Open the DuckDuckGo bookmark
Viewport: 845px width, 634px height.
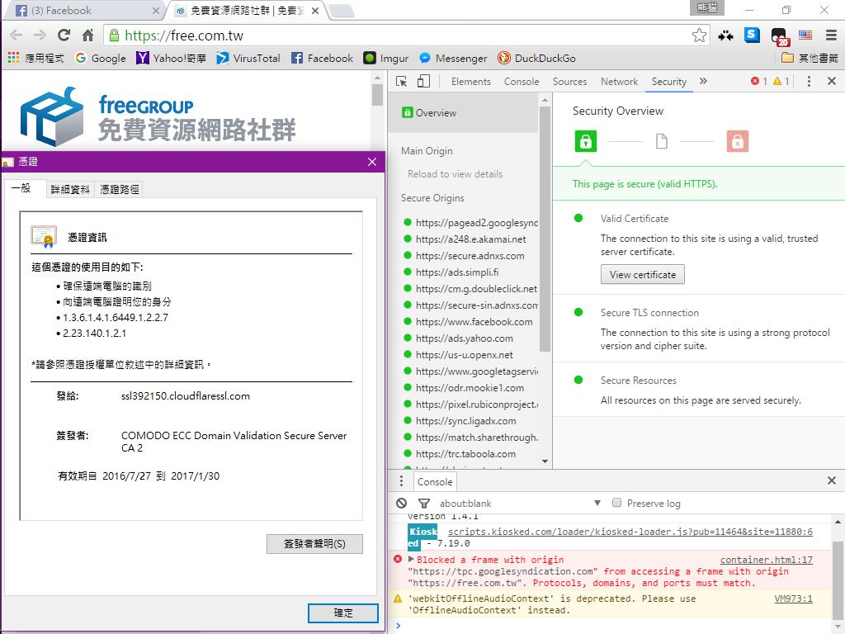pos(536,58)
